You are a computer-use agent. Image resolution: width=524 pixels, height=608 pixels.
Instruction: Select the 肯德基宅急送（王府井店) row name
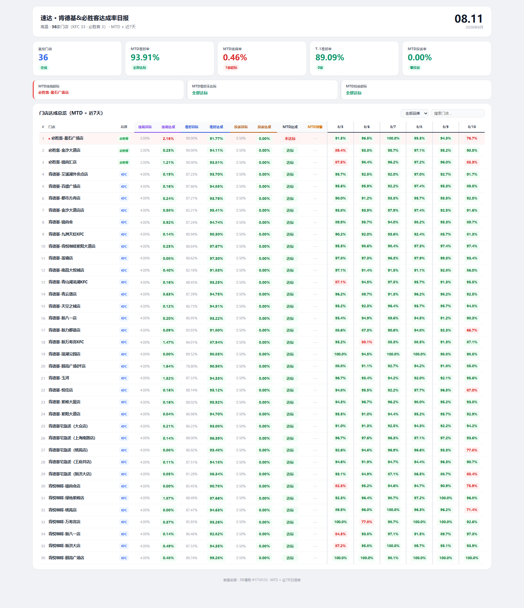70,462
